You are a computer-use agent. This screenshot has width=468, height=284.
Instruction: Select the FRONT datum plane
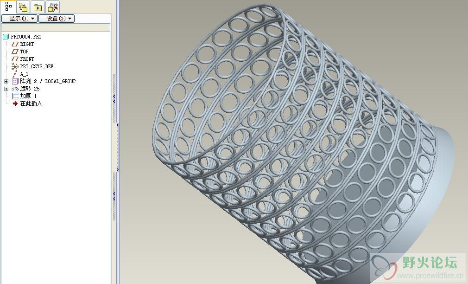pyautogui.click(x=27, y=59)
